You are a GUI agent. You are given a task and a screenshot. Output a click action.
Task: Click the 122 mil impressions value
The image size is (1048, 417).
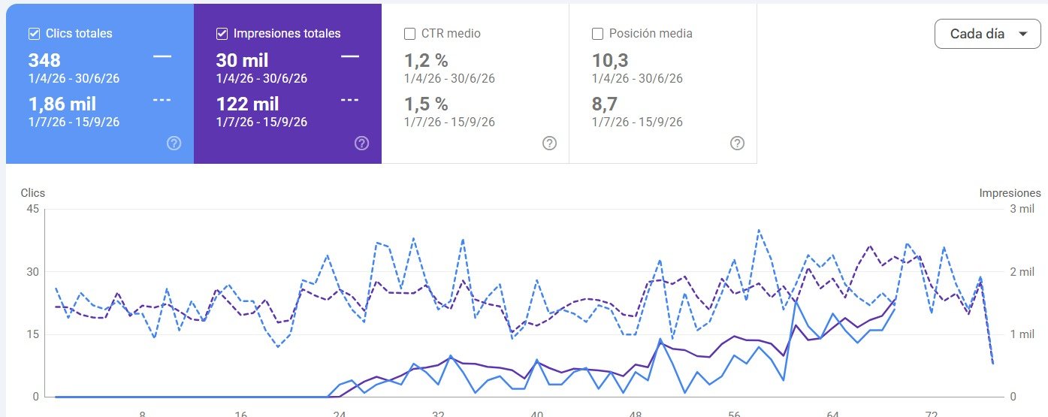247,104
